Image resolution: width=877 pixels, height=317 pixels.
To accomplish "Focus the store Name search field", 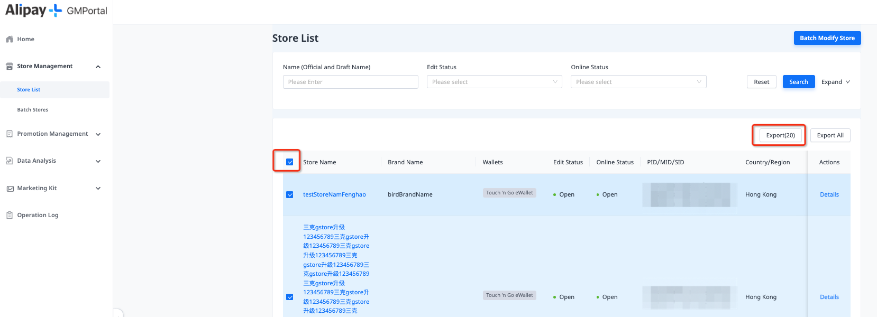I will coord(350,82).
